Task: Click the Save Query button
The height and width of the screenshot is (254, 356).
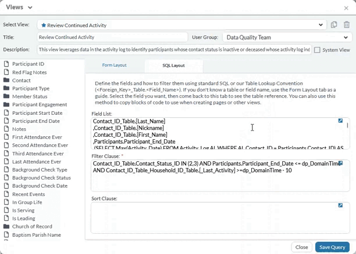Action: click(332, 247)
